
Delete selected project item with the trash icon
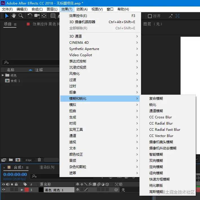[39, 160]
